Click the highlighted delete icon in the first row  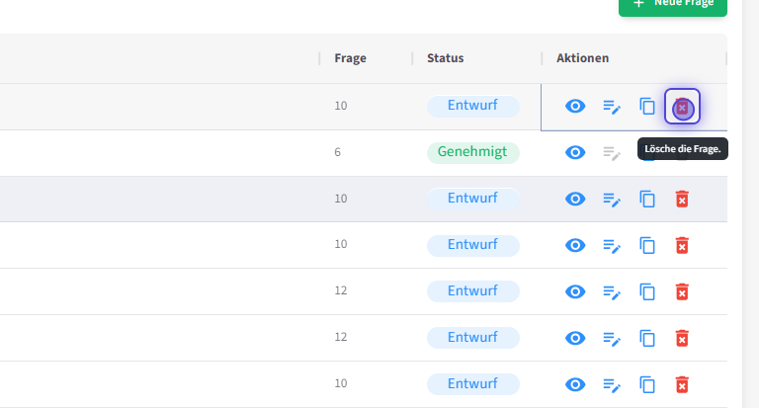point(682,107)
